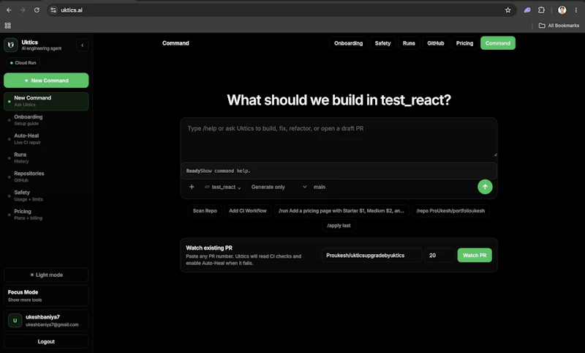The image size is (585, 353).
Task: Open the Pricing tab in top navigation
Action: [464, 43]
